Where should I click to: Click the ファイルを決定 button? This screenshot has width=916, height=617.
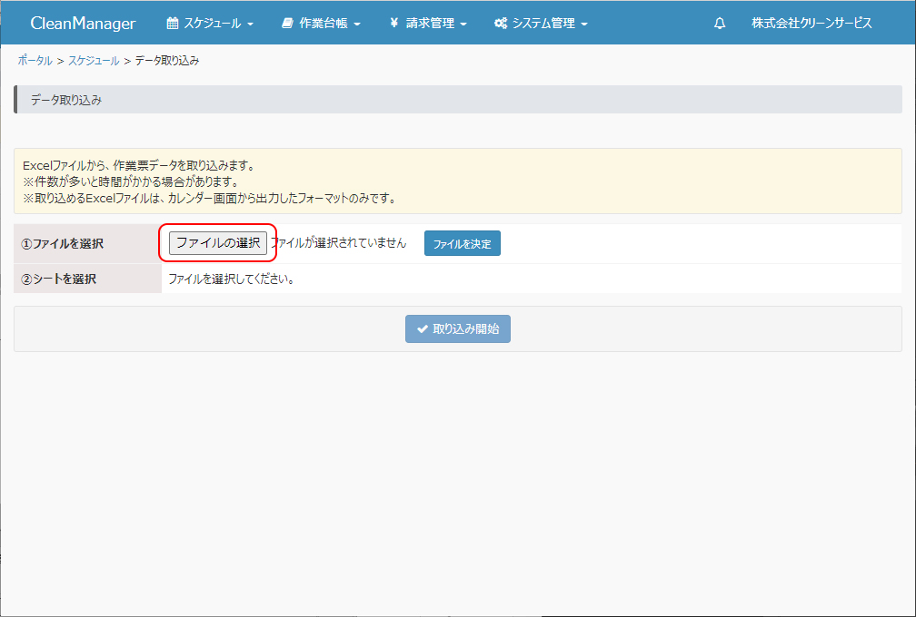pyautogui.click(x=462, y=244)
